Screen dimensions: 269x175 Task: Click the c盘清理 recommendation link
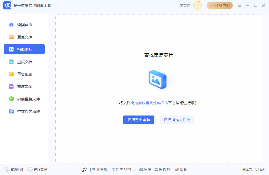180,170
